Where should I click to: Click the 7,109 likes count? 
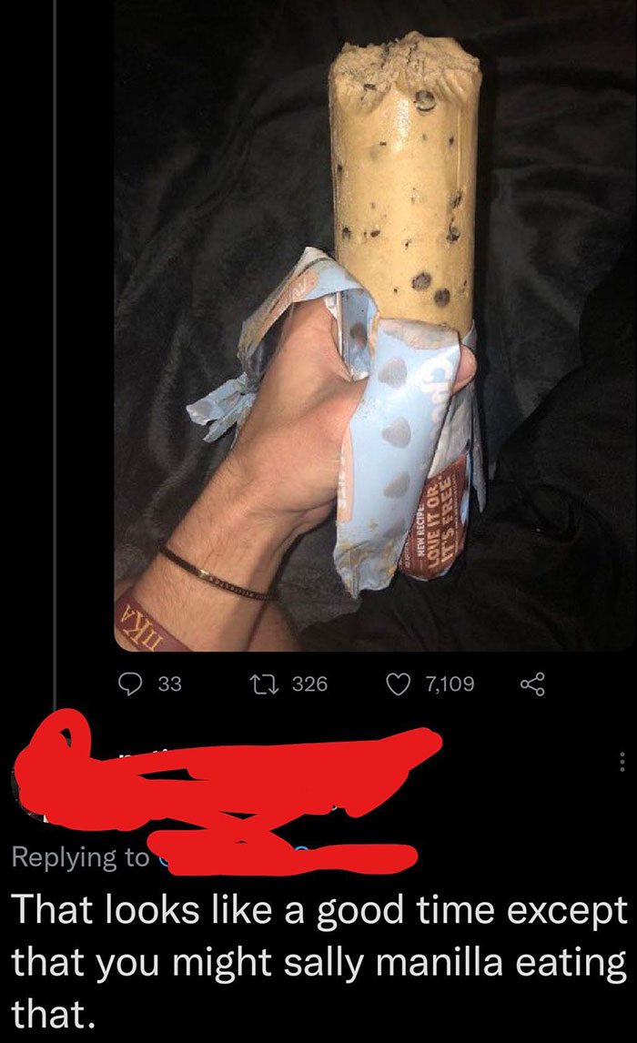450,684
